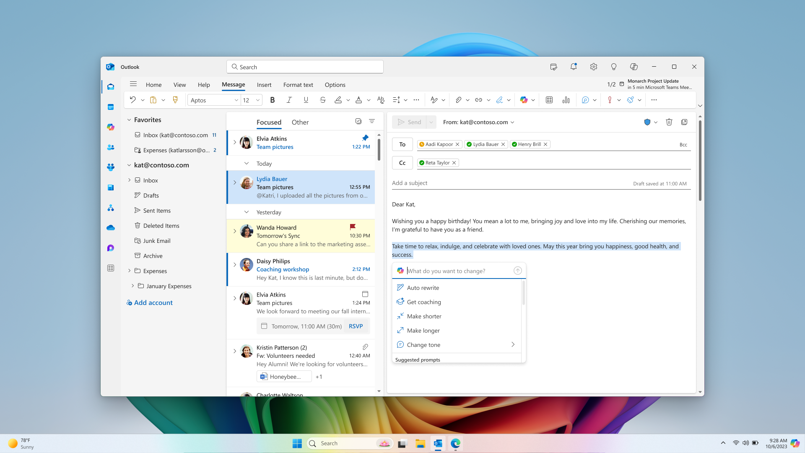805x453 pixels.
Task: Toggle the select-messages checkbox icon
Action: 358,121
